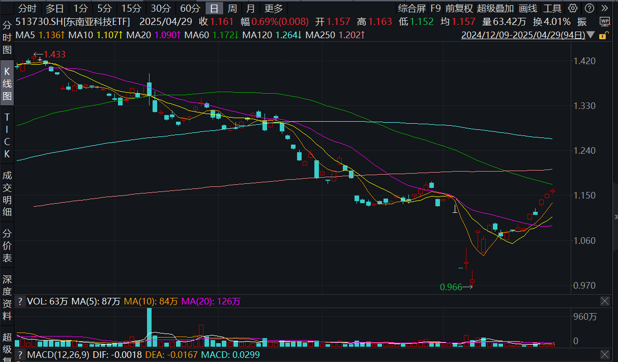Select K线图 in left sidebar

(x=7, y=83)
